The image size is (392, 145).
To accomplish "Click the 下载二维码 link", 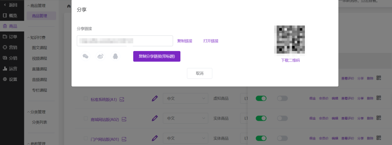I will pyautogui.click(x=290, y=60).
